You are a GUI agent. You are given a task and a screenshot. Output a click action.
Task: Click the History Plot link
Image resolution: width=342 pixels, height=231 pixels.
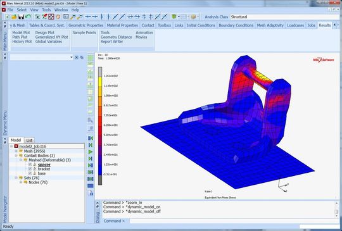22,41
